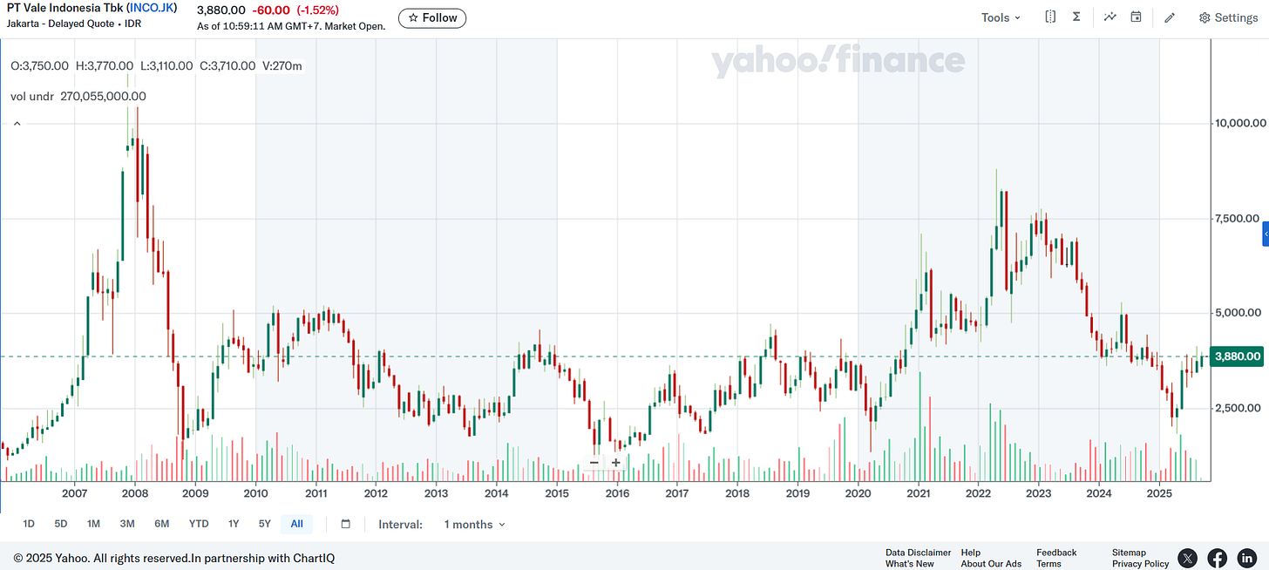This screenshot has height=570, width=1269.
Task: Select the 3M range
Action: (x=127, y=524)
